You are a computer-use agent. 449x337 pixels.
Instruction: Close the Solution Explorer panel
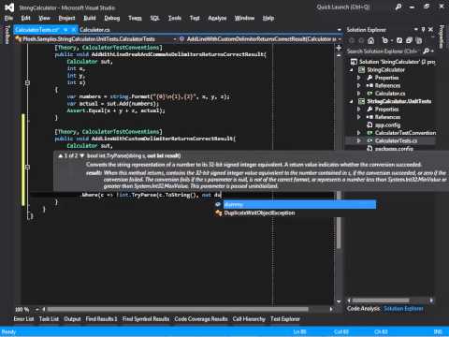point(430,29)
